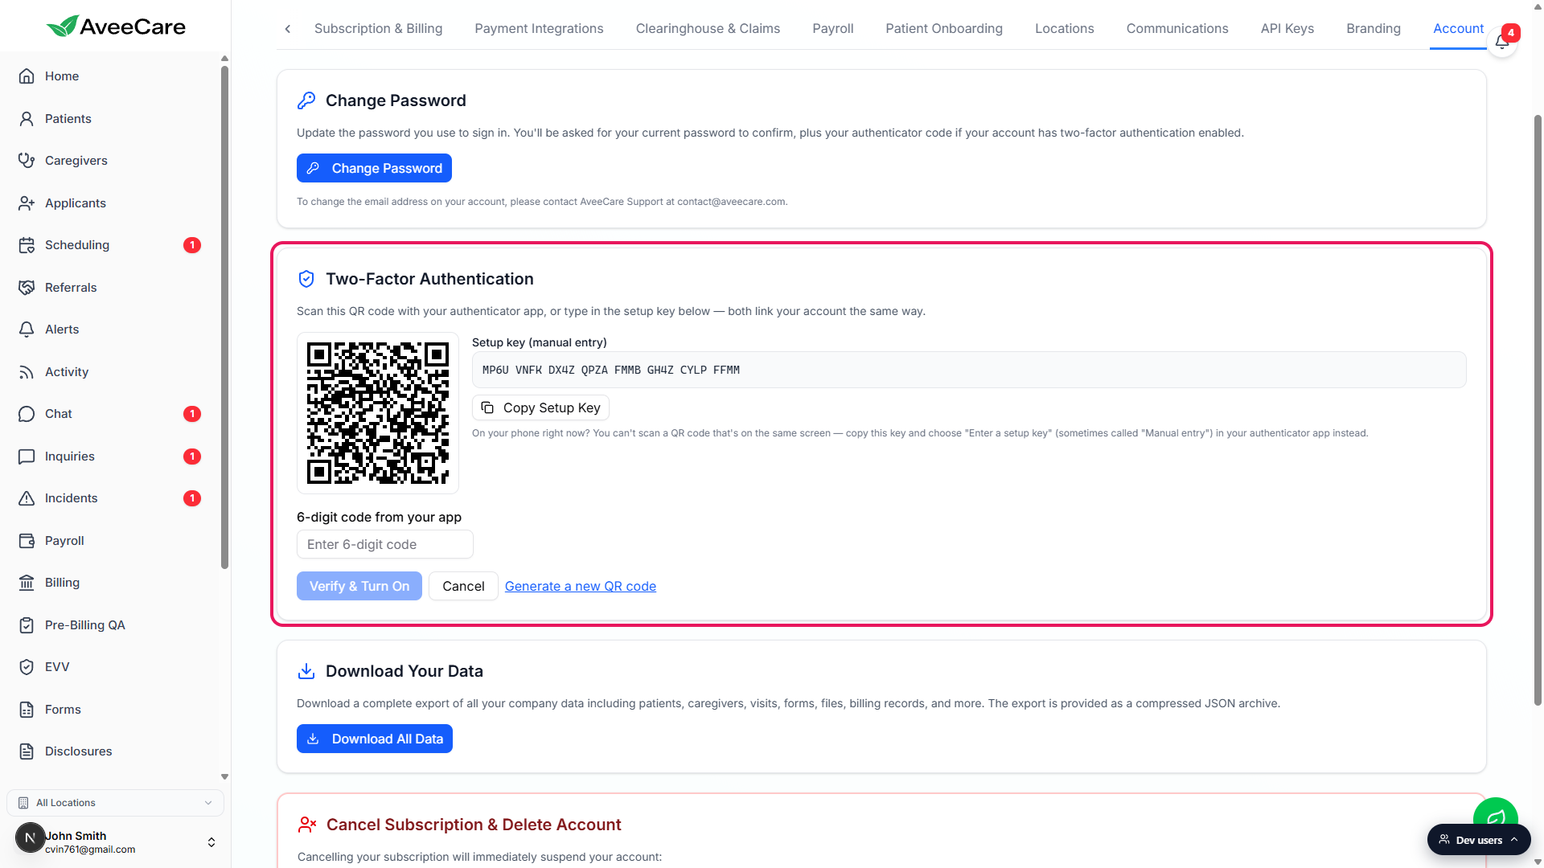Open Billing bank icon
This screenshot has height=868, width=1544.
27,583
